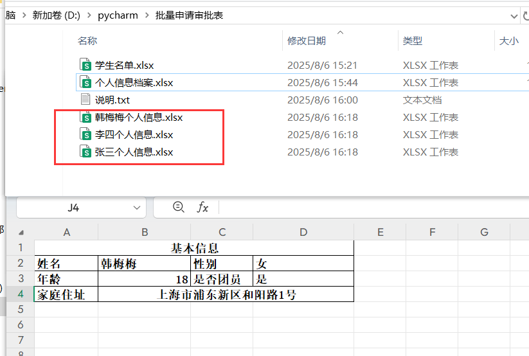The image size is (529, 356).
Task: Click the zoom magnifier icon in formula bar
Action: [178, 207]
